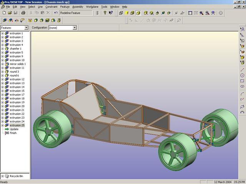246x184 pixels.
Task: Click the smiley face toolbar icon
Action: 221,13
